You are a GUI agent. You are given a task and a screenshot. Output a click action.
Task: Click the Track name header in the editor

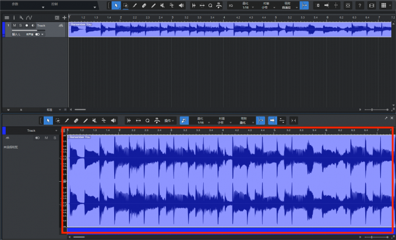(x=31, y=130)
